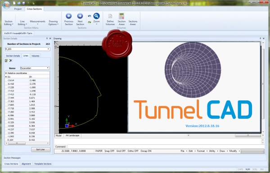Switch to A4 Landscape layout tab
270x173 pixels.
point(72,135)
